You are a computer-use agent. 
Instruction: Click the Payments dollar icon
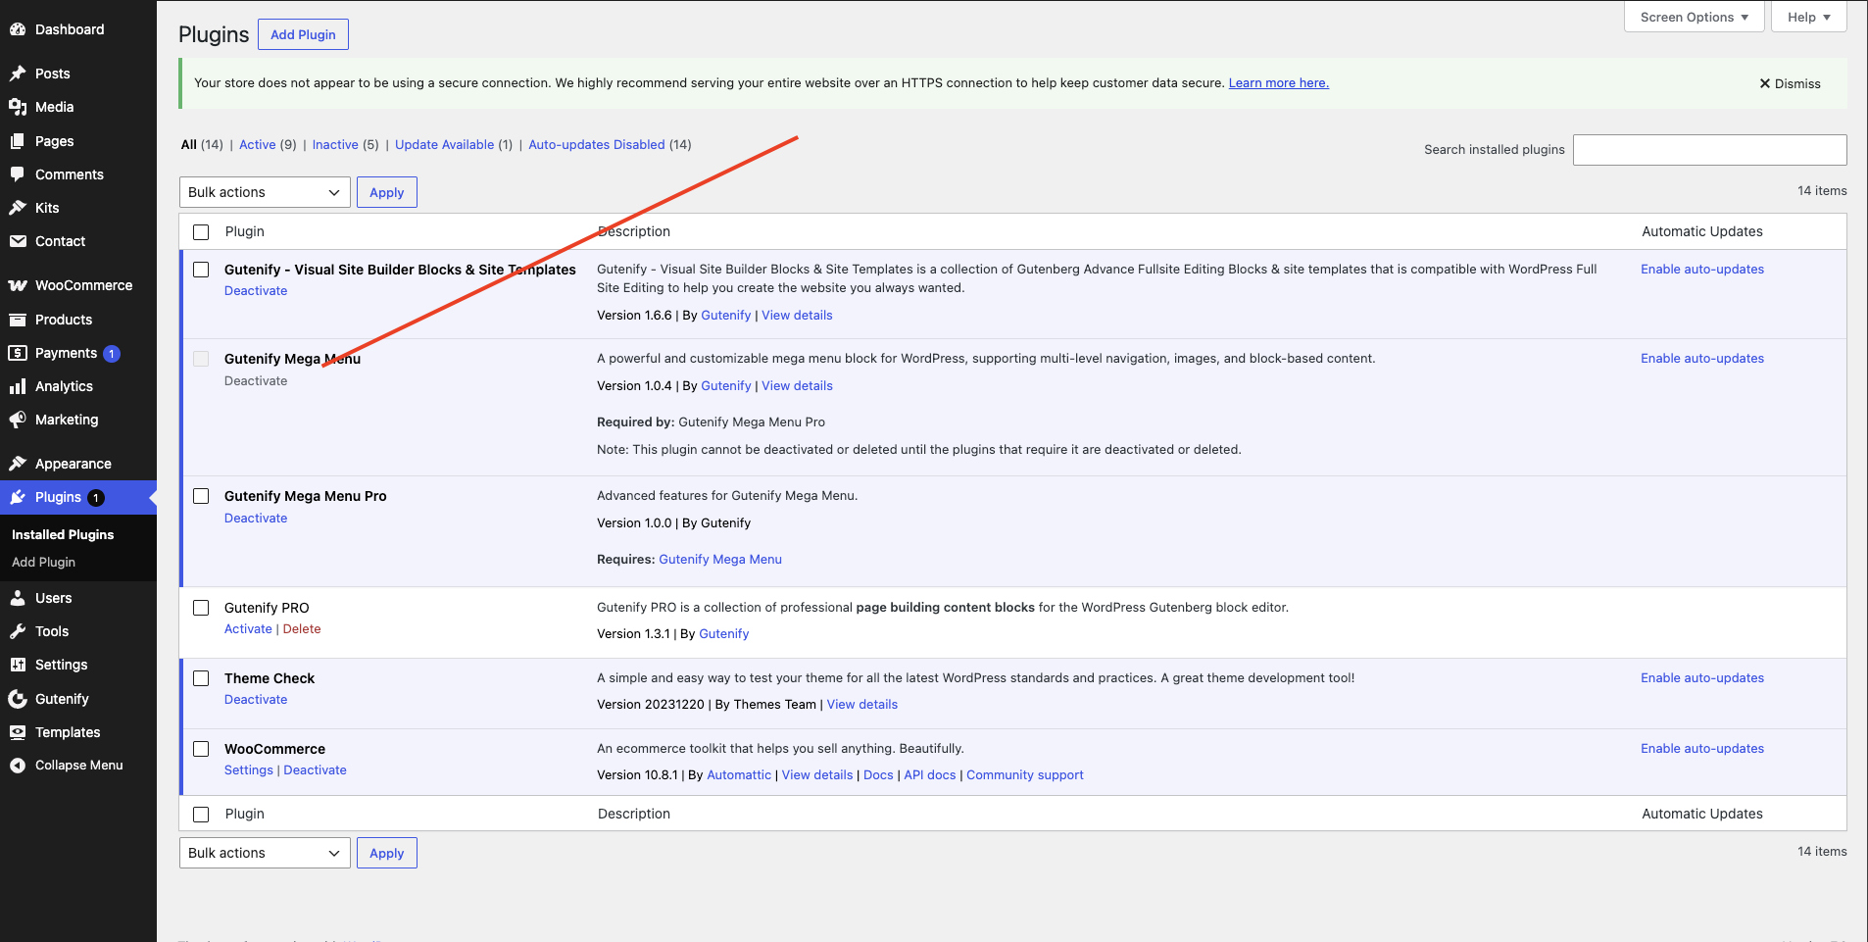click(18, 353)
